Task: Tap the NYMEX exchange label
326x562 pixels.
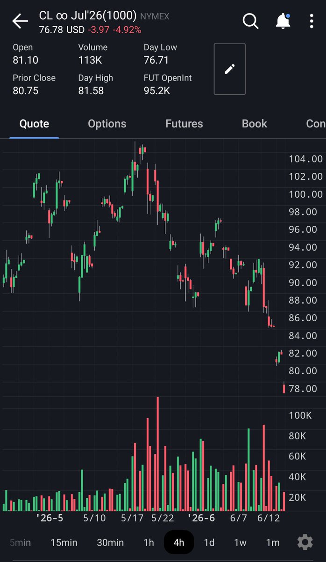Action: (x=155, y=16)
